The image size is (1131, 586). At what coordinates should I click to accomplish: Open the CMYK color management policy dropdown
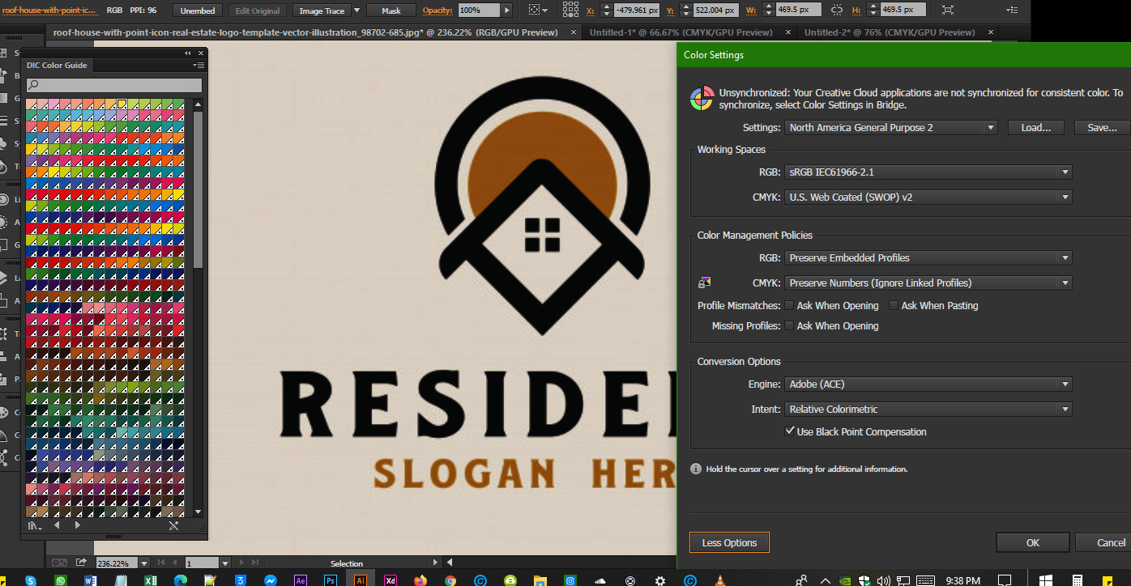point(928,282)
